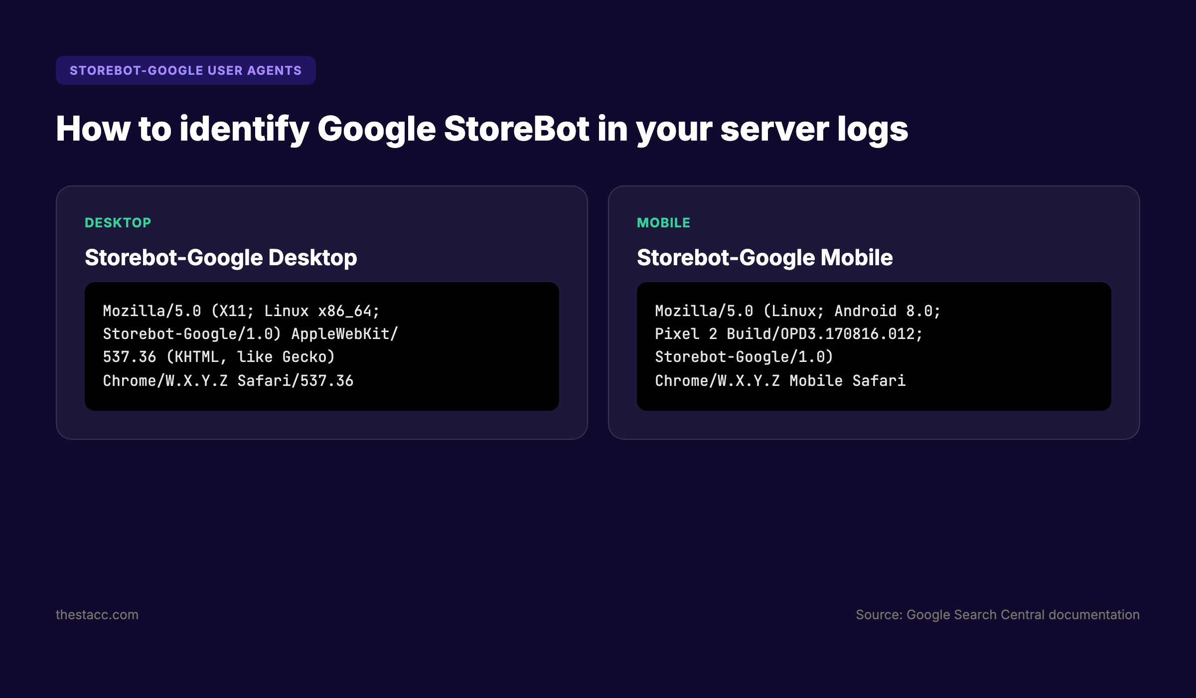Click the line 'Mozilla/5.0 (X11; Linux x86_64;'
This screenshot has height=698, width=1196.
coord(241,311)
